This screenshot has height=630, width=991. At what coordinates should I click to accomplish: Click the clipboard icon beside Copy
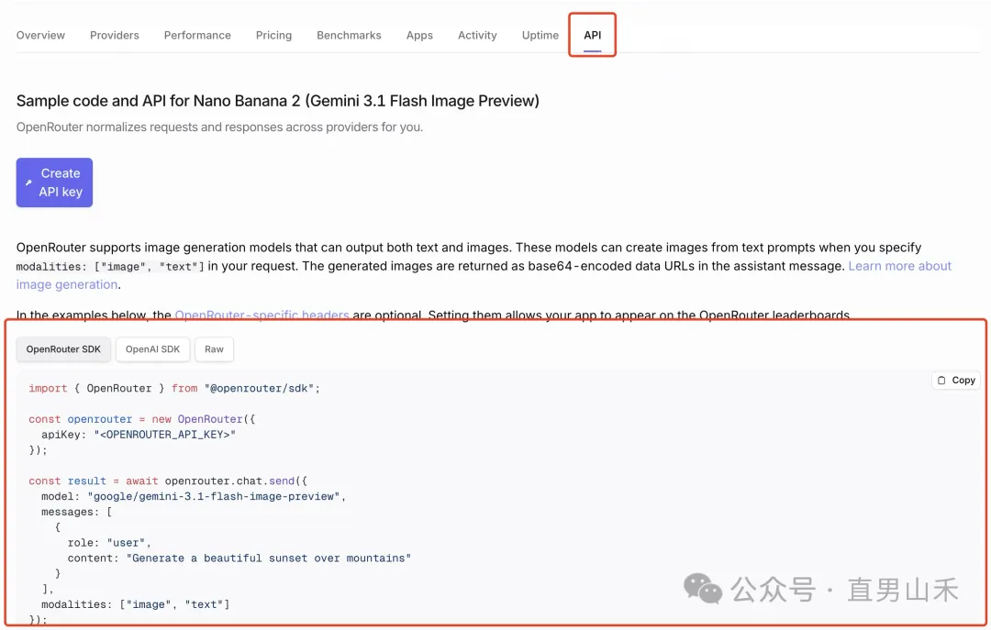[941, 381]
